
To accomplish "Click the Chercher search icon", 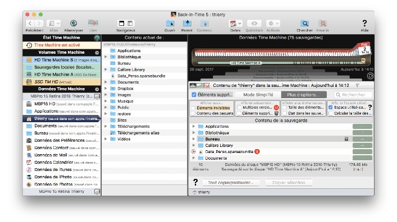I will pyautogui.click(x=305, y=24).
